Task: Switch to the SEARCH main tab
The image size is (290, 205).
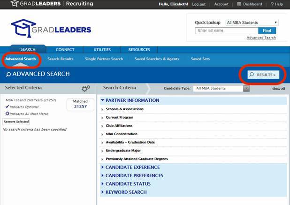Action: (28, 49)
